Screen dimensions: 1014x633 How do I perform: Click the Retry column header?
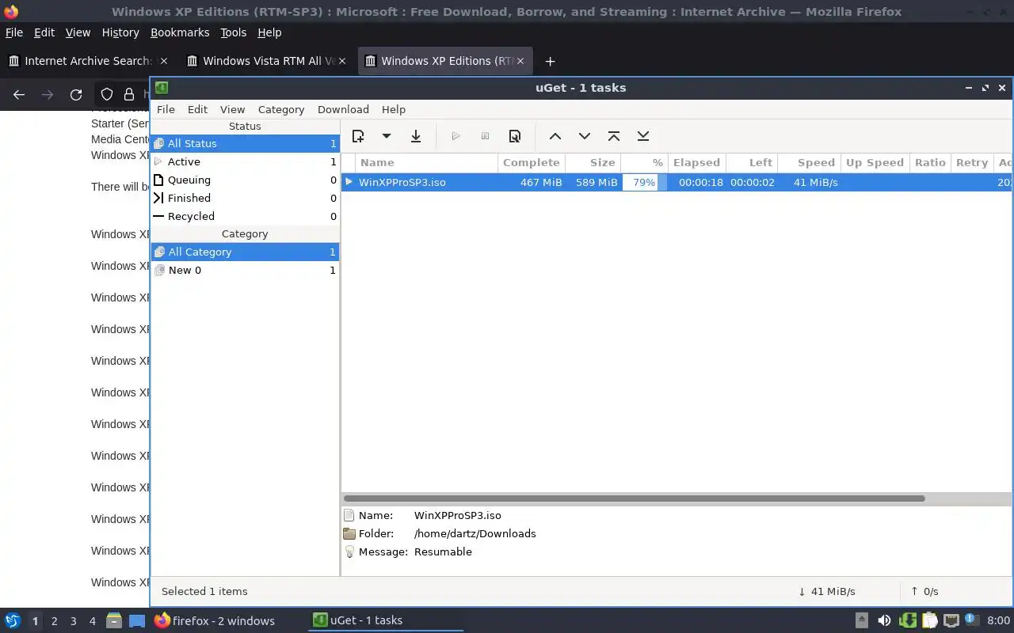click(972, 162)
